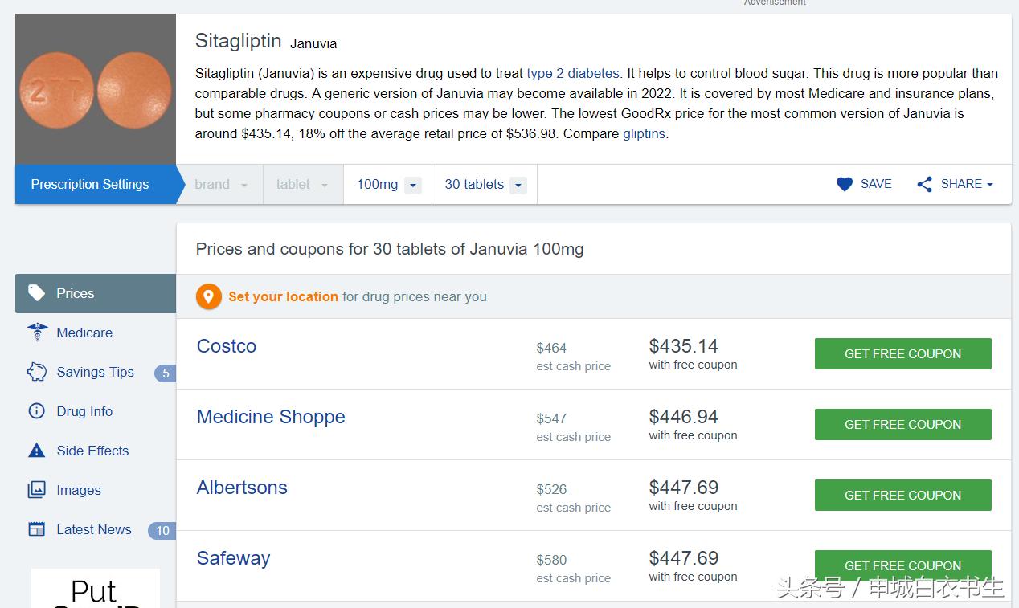Click the Savings Tips piggy bank icon

coord(37,372)
